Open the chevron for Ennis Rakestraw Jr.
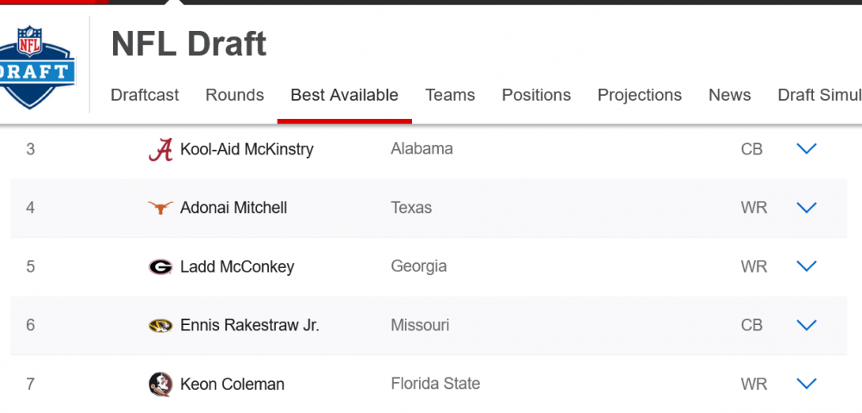Screen dimensions: 862x413 806,325
